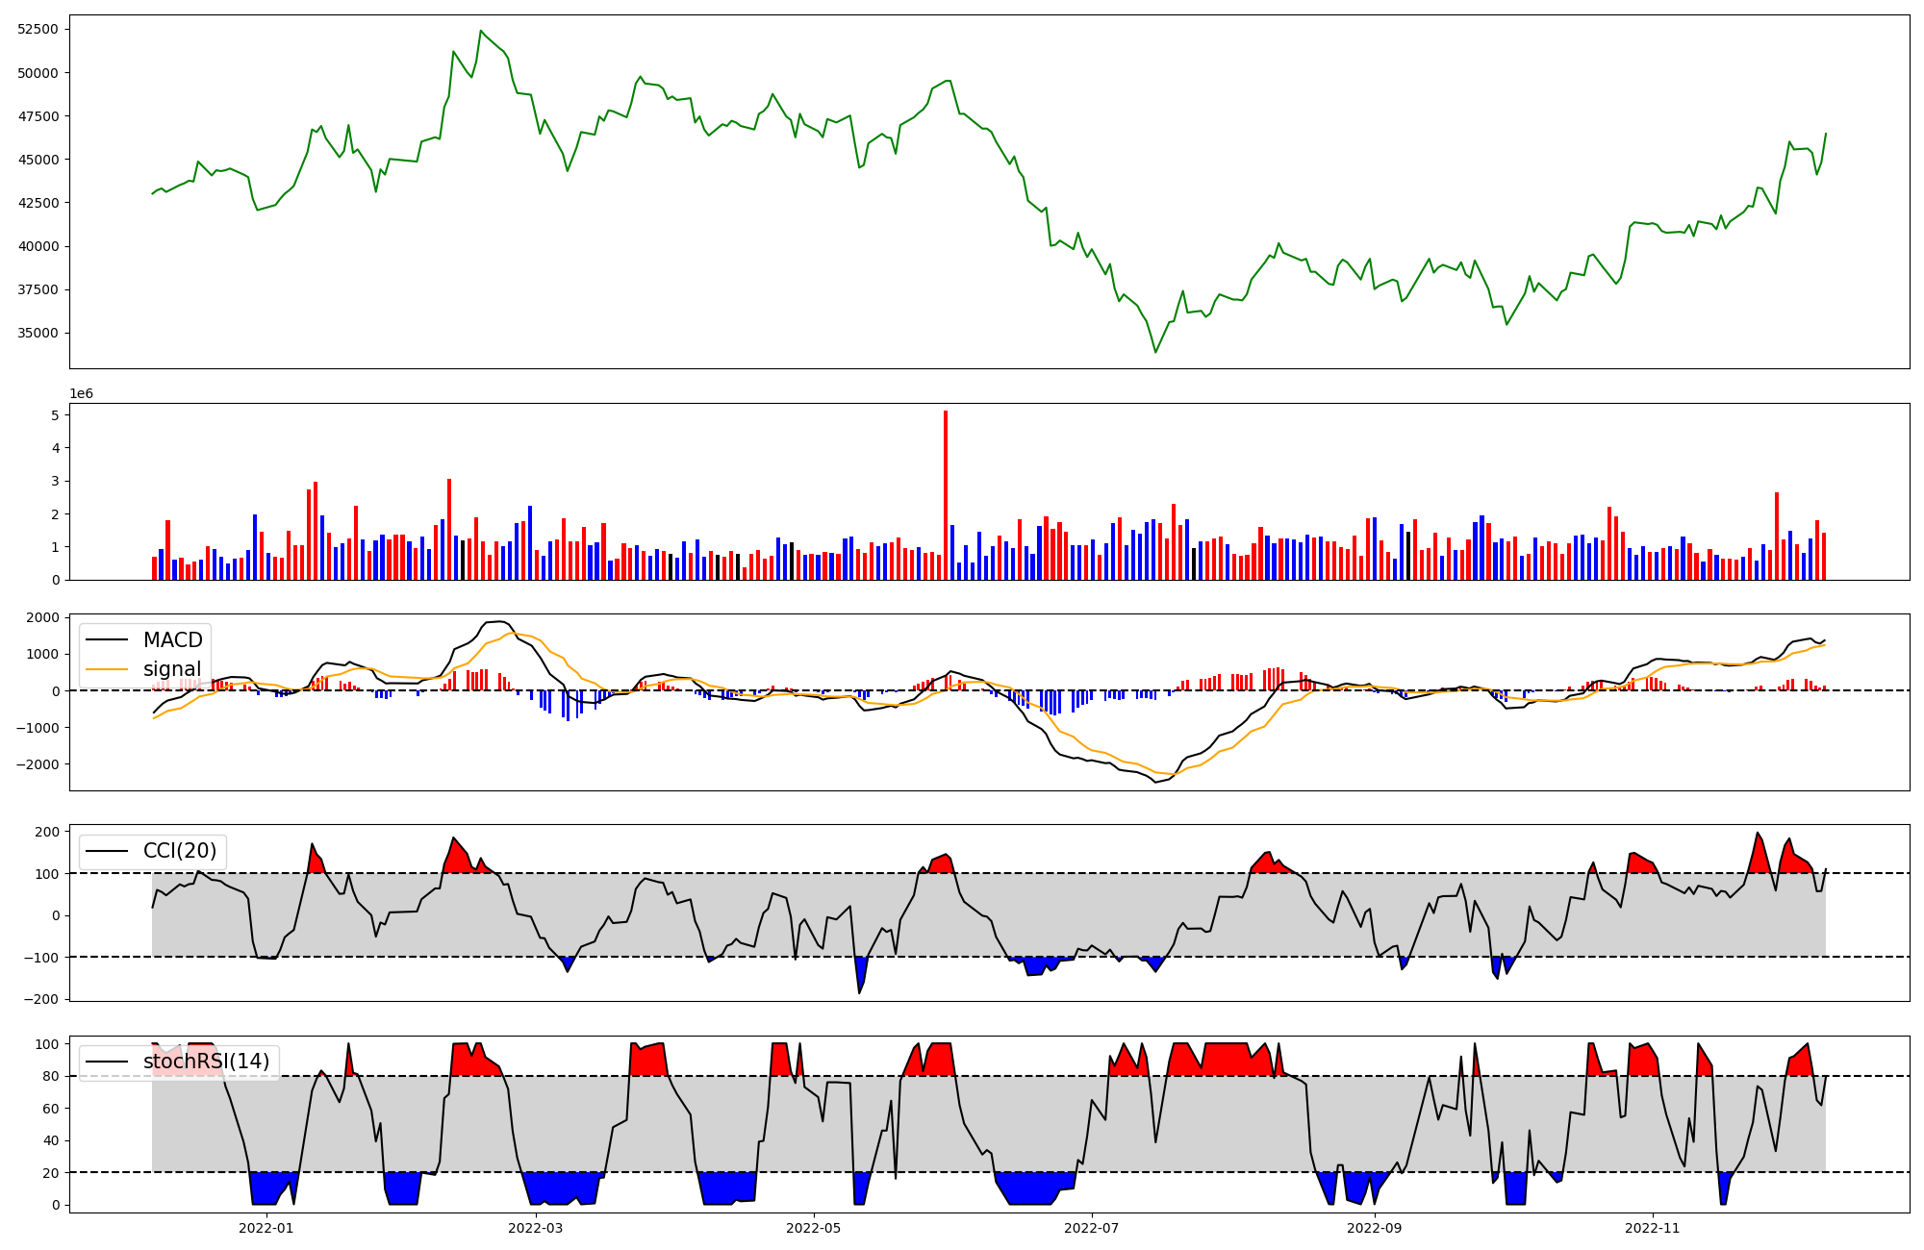Click the tallest red volume bar

(x=946, y=495)
